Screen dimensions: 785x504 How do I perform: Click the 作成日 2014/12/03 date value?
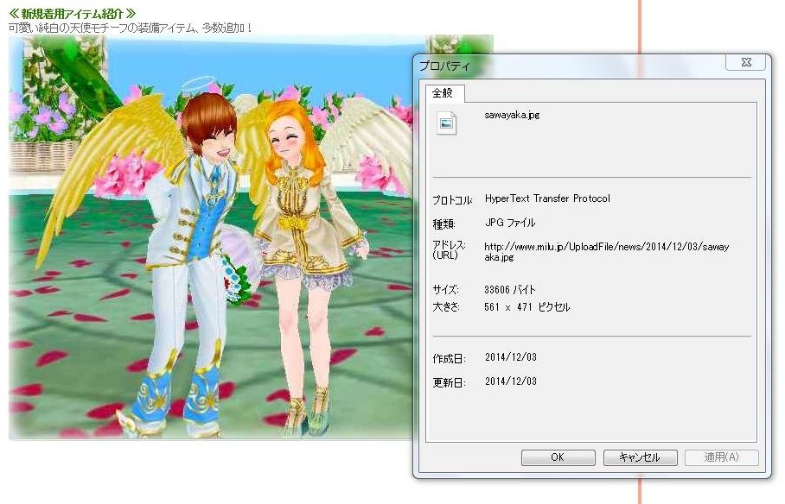click(511, 357)
